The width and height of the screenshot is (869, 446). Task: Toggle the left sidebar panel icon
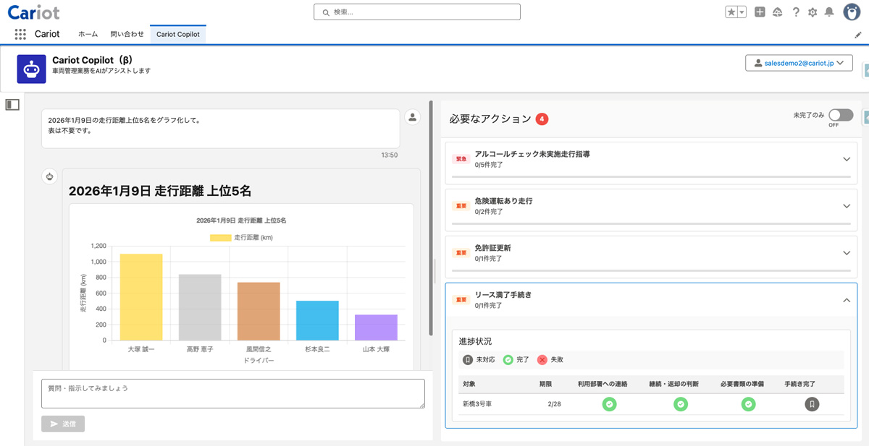tap(12, 105)
